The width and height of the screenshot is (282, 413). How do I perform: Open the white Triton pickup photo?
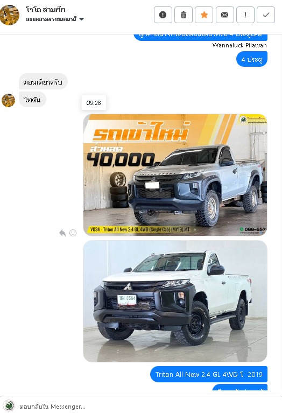click(175, 301)
